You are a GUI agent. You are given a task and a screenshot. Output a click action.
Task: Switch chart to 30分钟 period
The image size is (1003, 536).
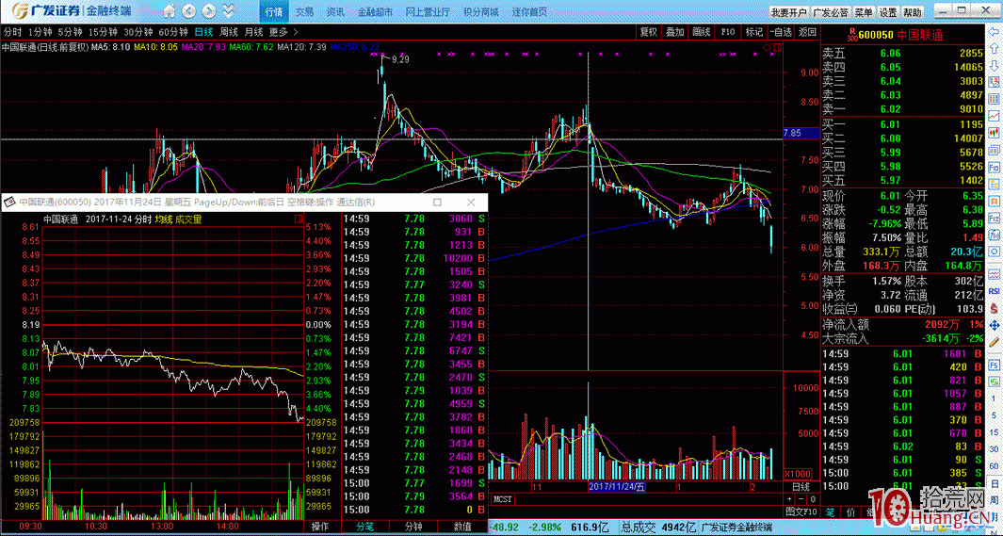pos(138,31)
